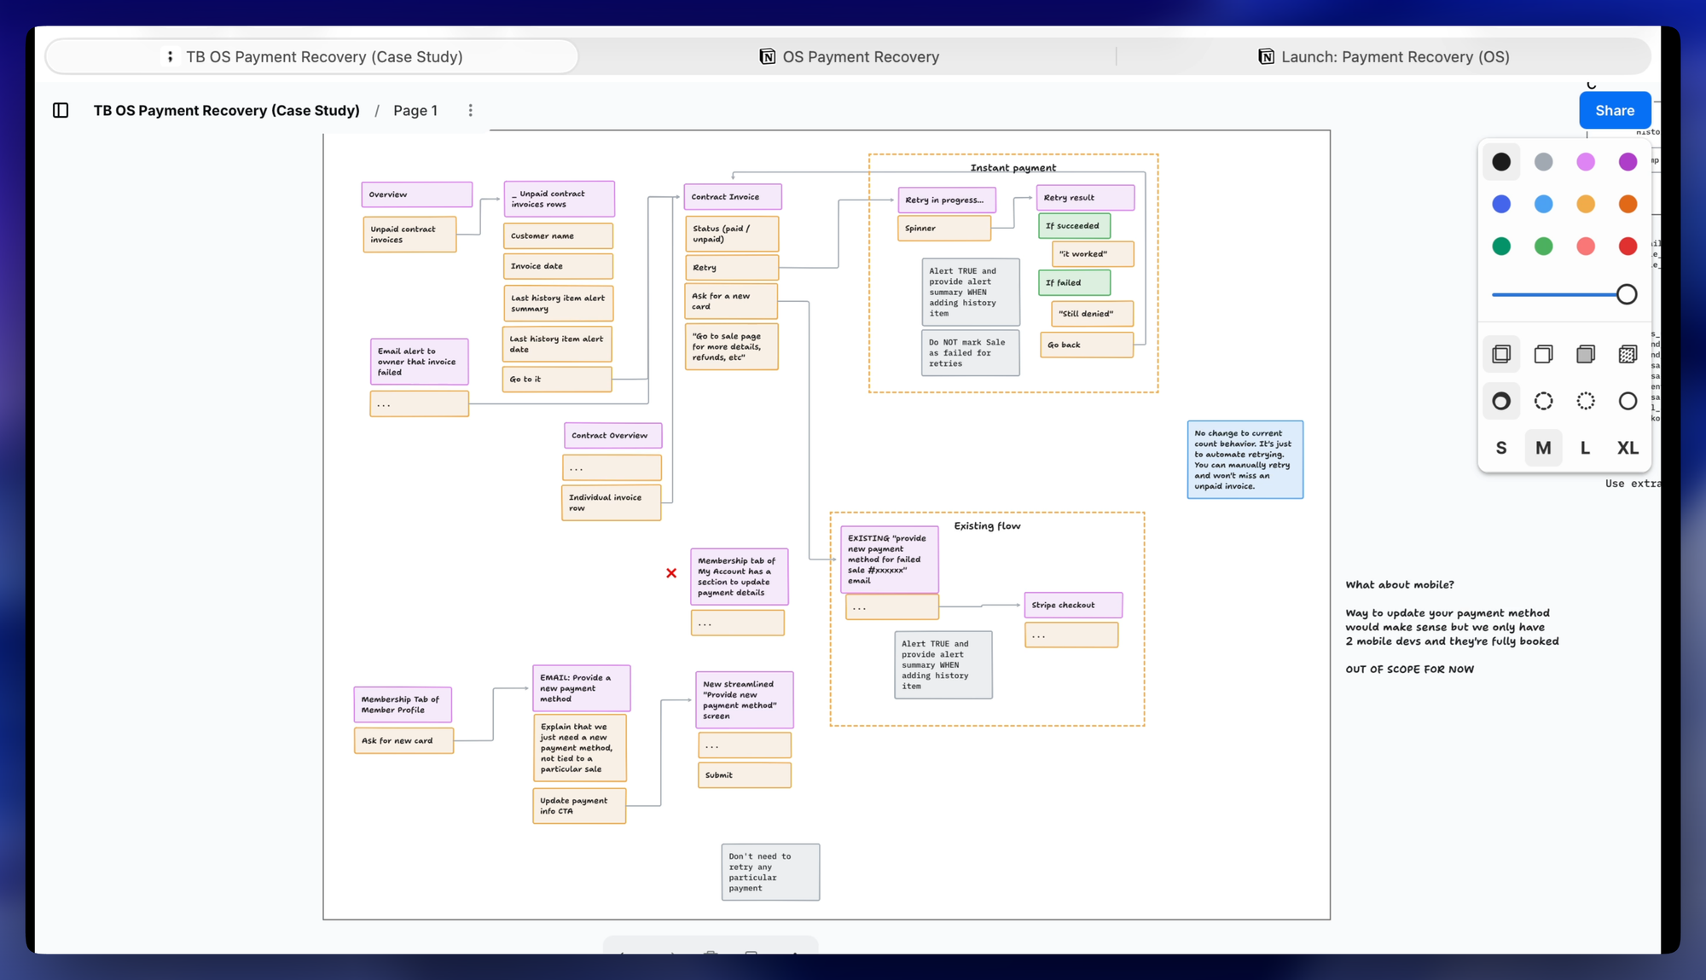Pick the dashed line style
The height and width of the screenshot is (980, 1706).
1543,401
